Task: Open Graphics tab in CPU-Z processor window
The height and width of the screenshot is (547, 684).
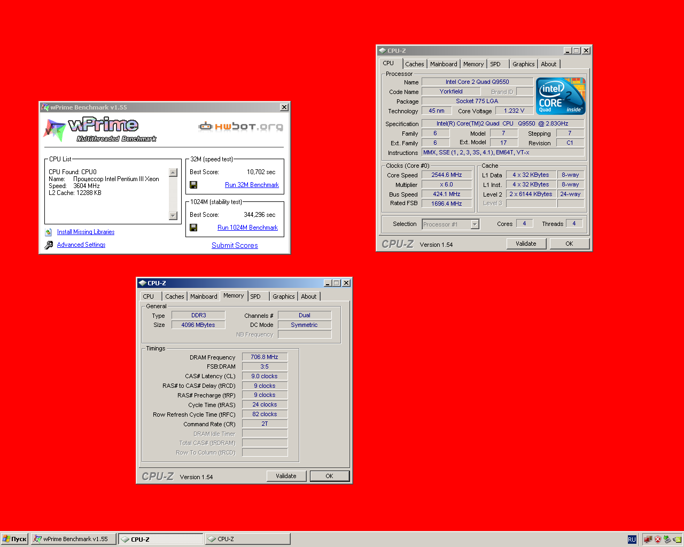Action: [523, 64]
